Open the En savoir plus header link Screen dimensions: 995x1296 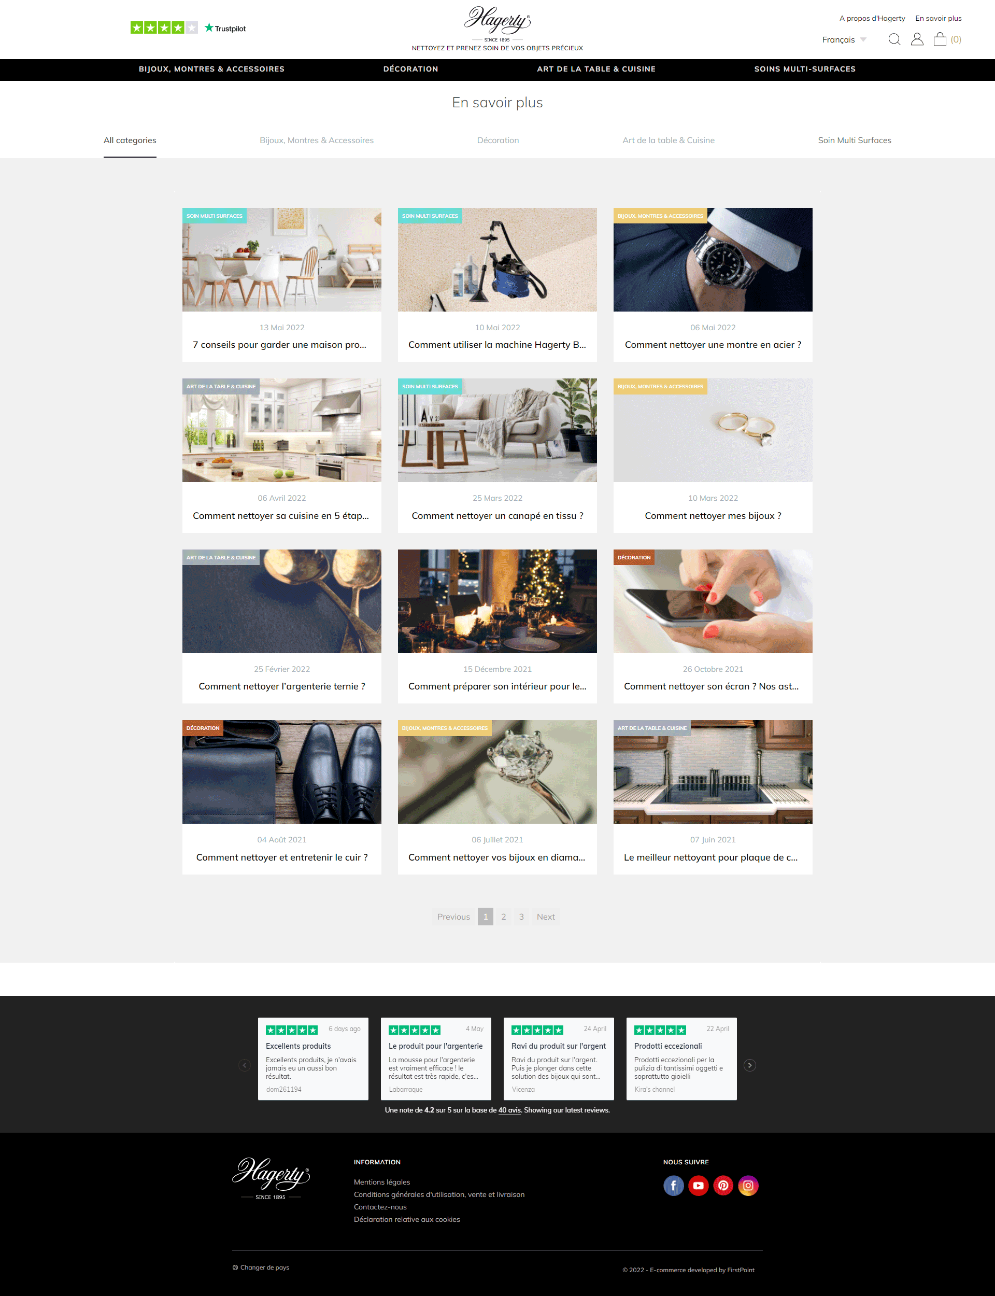click(x=938, y=18)
